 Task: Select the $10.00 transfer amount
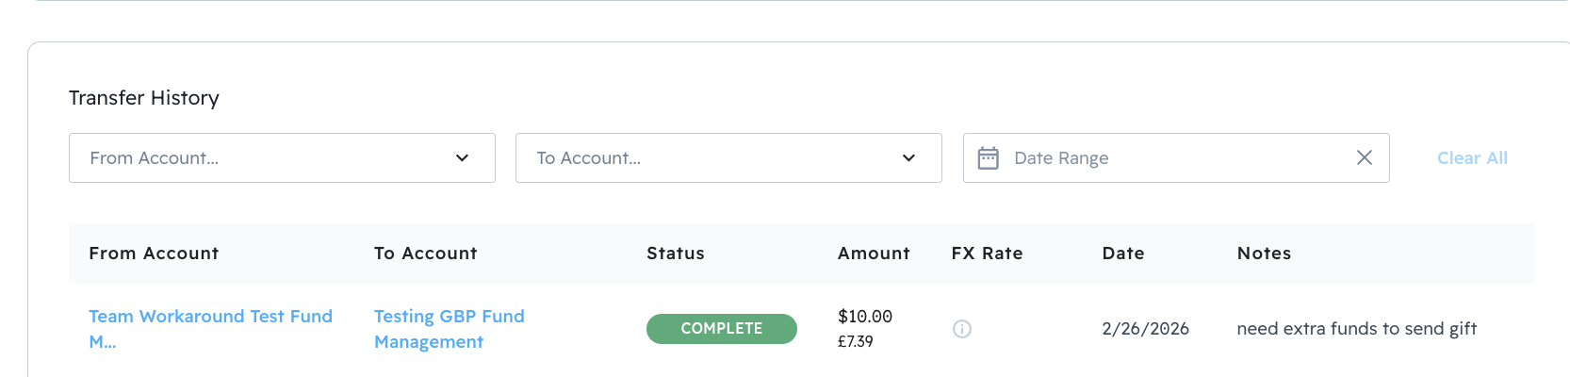pyautogui.click(x=864, y=317)
